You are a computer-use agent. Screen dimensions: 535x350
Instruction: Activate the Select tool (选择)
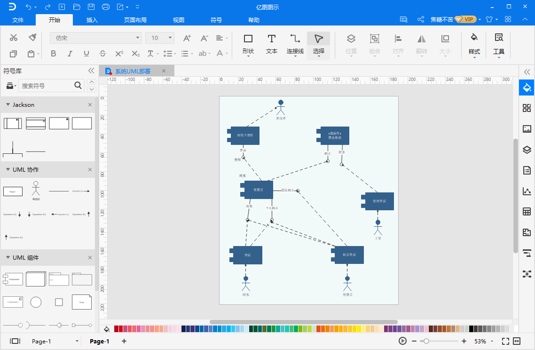click(x=319, y=46)
